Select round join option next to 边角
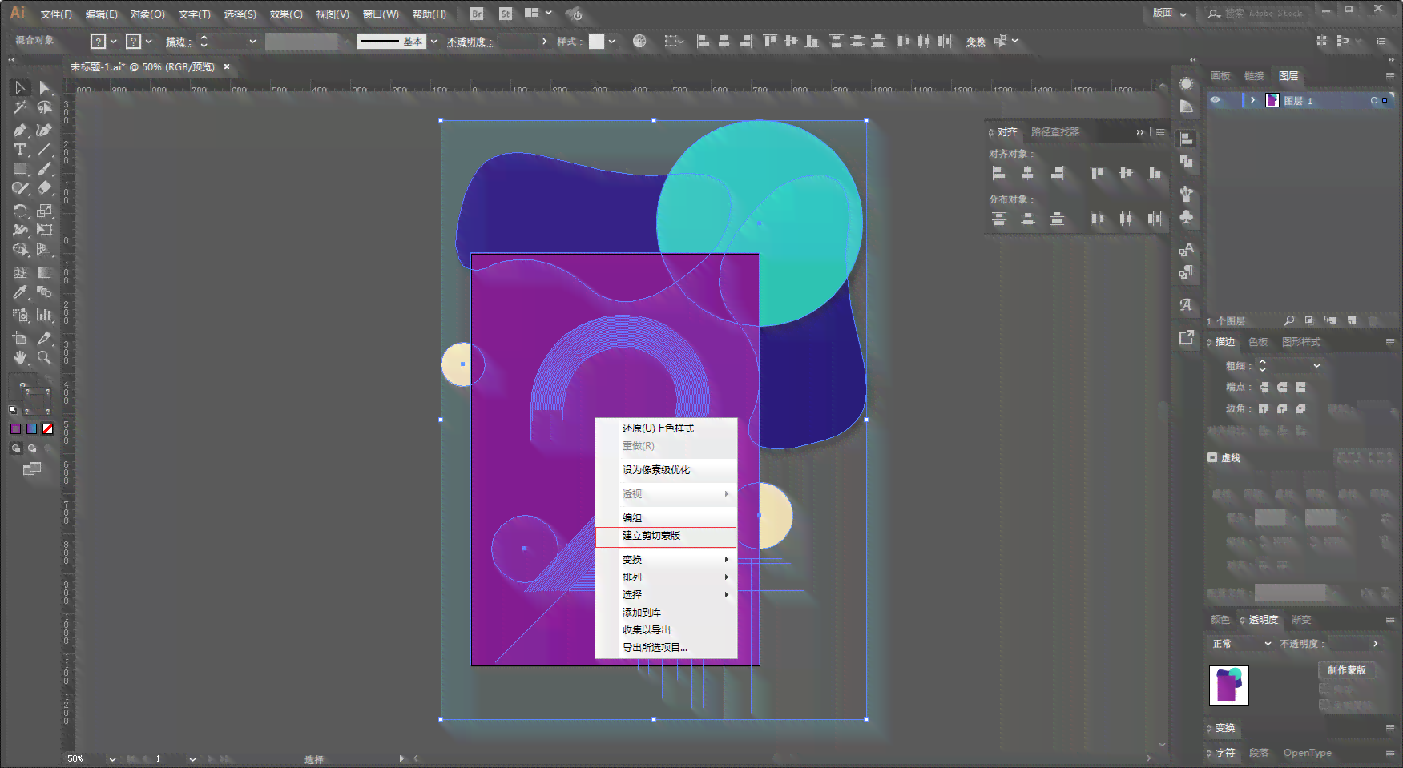 [x=1282, y=408]
